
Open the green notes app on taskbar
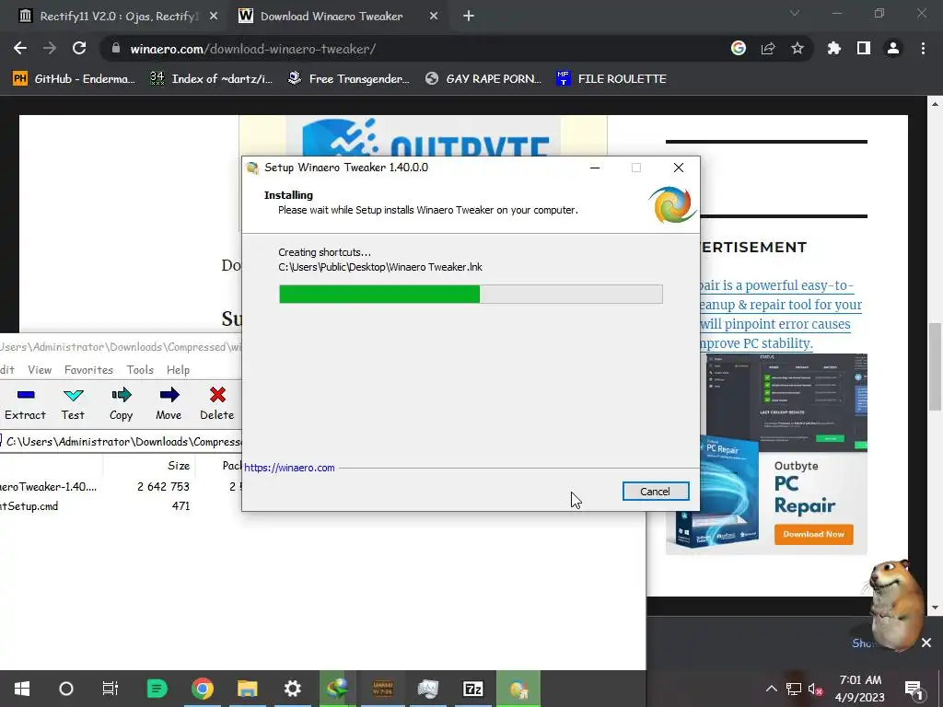click(157, 689)
